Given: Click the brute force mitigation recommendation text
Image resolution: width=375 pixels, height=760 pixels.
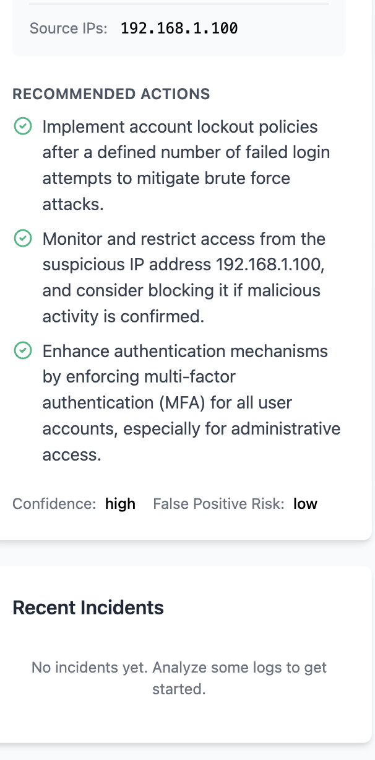Looking at the screenshot, I should click(186, 165).
